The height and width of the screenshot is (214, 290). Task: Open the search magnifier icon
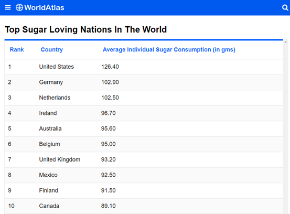click(285, 7)
